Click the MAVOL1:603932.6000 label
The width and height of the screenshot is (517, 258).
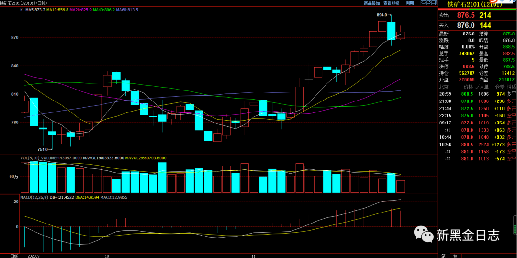click(x=102, y=158)
